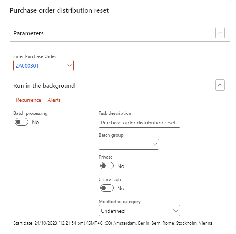Viewport: 236px width, 234px height.
Task: Enable the Critical Job switch
Action: tap(107, 188)
